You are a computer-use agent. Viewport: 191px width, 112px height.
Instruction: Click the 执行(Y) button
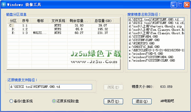point(113,101)
